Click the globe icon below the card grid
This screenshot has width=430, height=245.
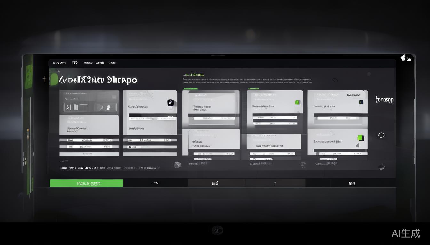coord(177,165)
